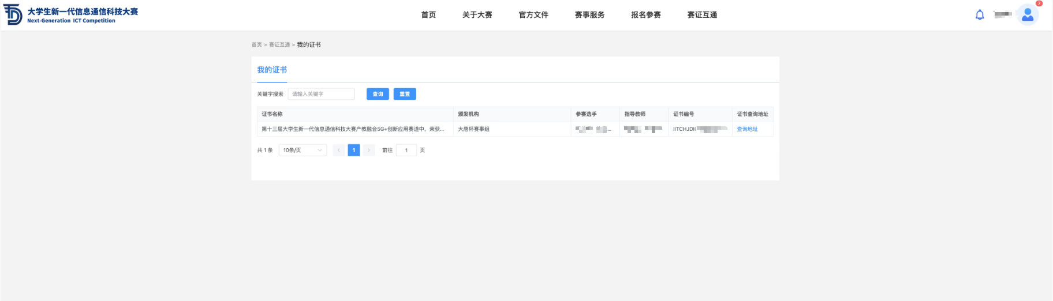Open the user avatar menu
Viewport: 1053px width, 301px height.
(1028, 15)
